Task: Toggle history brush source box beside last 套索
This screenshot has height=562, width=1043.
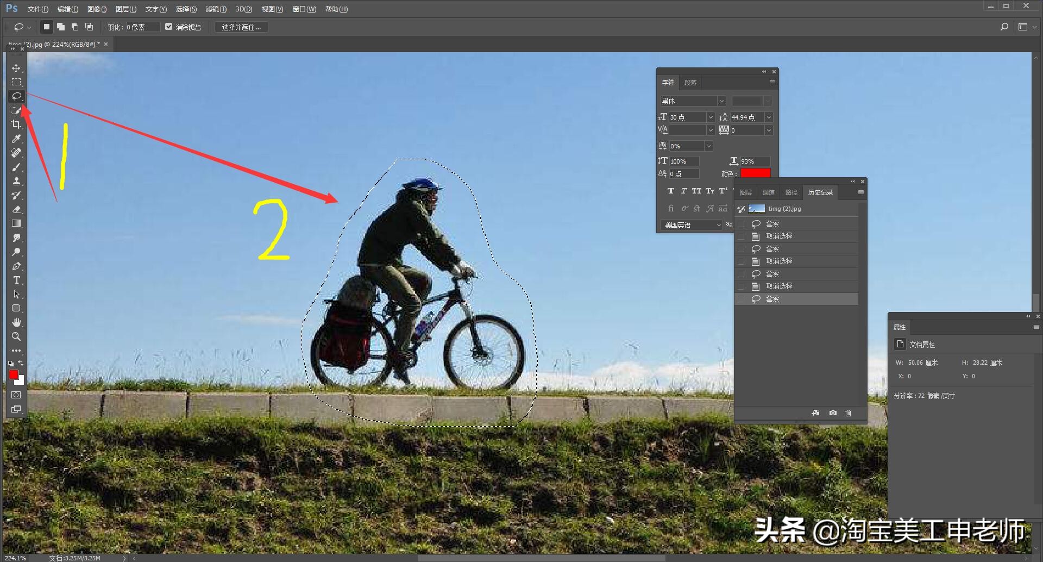Action: [741, 299]
